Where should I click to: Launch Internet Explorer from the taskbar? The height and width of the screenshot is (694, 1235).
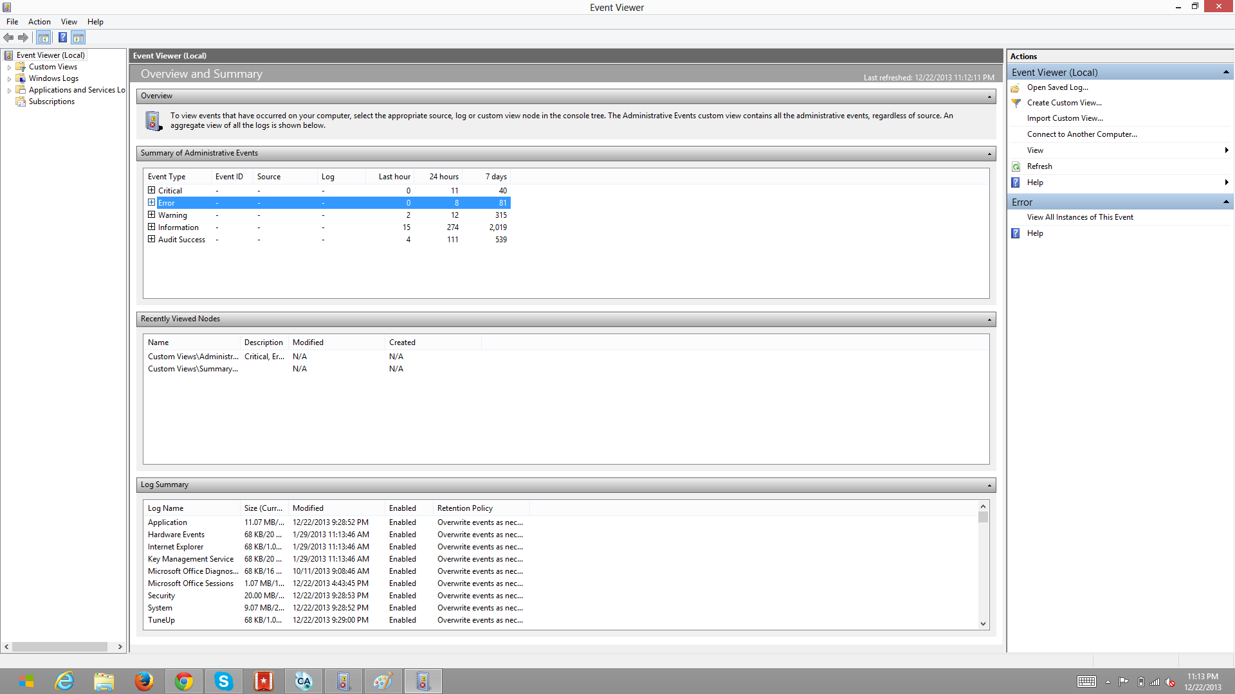[65, 681]
